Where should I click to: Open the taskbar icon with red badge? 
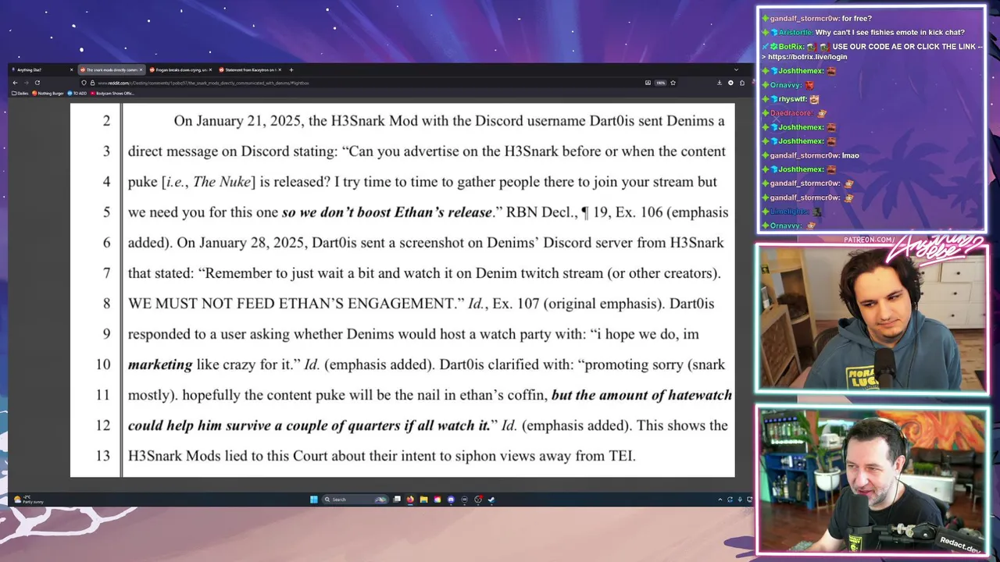(x=478, y=500)
